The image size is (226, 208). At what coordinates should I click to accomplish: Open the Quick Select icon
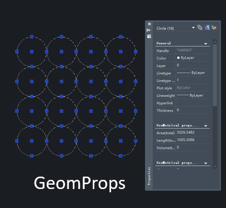tap(214, 28)
